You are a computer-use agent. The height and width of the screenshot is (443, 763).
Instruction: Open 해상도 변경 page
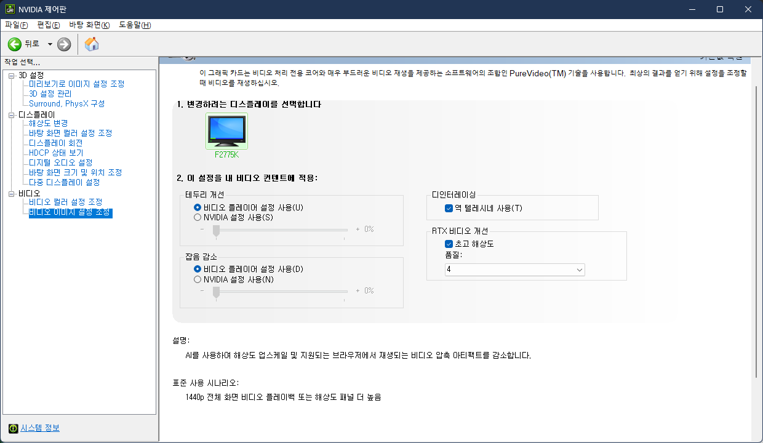point(49,123)
